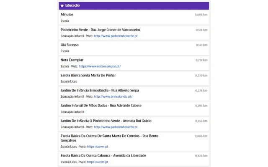
Task: Select the Minutos school entry
Action: tap(67, 15)
